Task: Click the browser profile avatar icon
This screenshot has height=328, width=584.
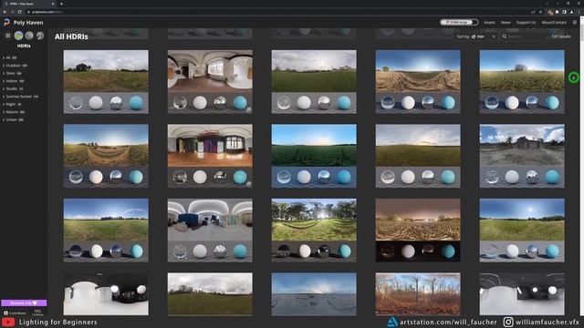Action: click(x=572, y=12)
